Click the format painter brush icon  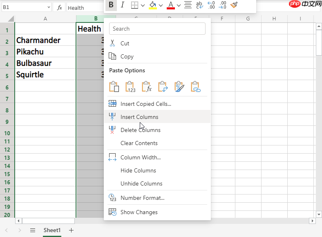[234, 5]
